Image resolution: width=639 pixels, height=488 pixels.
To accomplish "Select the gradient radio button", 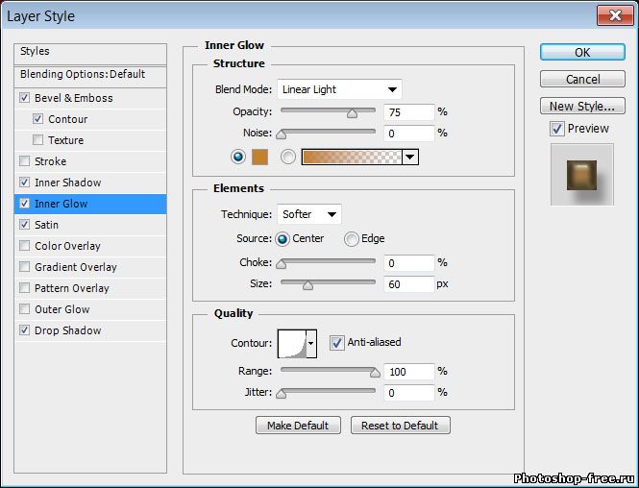I will click(288, 157).
